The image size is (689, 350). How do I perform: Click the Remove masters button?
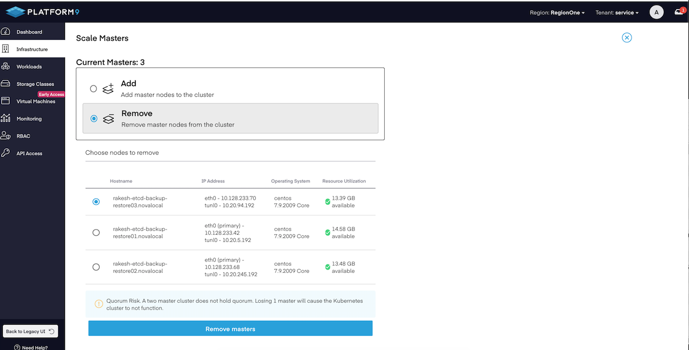230,329
